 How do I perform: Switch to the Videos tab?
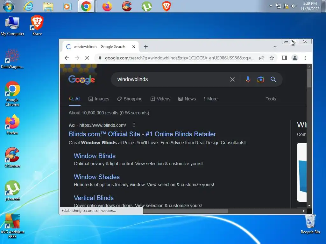coord(160,99)
